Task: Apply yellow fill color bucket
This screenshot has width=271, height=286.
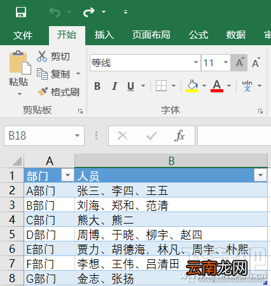Action: 192,86
